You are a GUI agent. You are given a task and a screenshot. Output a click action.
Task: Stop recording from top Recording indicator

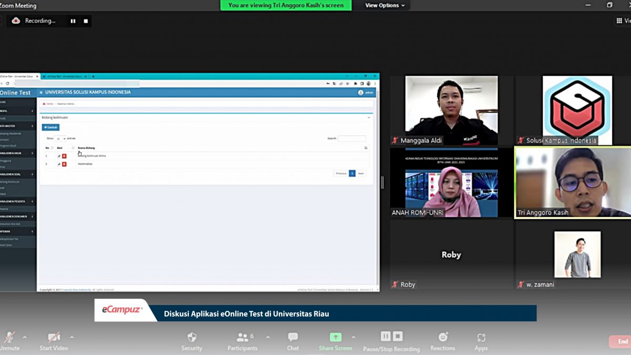coord(86,21)
